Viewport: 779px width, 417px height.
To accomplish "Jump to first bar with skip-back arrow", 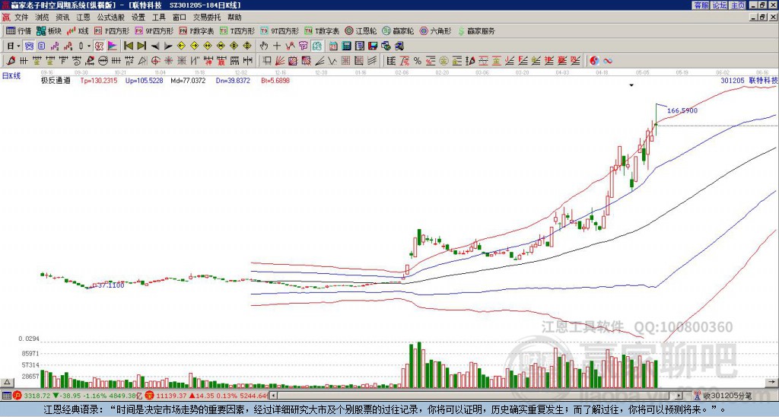I will click(129, 46).
